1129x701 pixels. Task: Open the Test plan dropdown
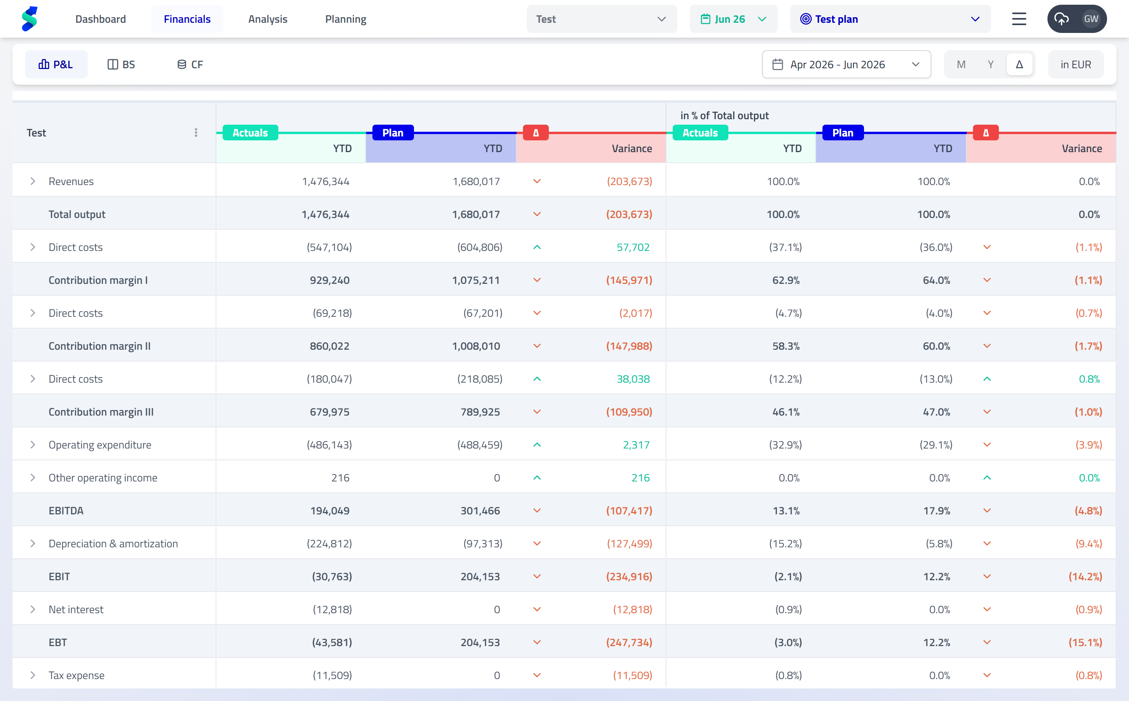pos(890,19)
